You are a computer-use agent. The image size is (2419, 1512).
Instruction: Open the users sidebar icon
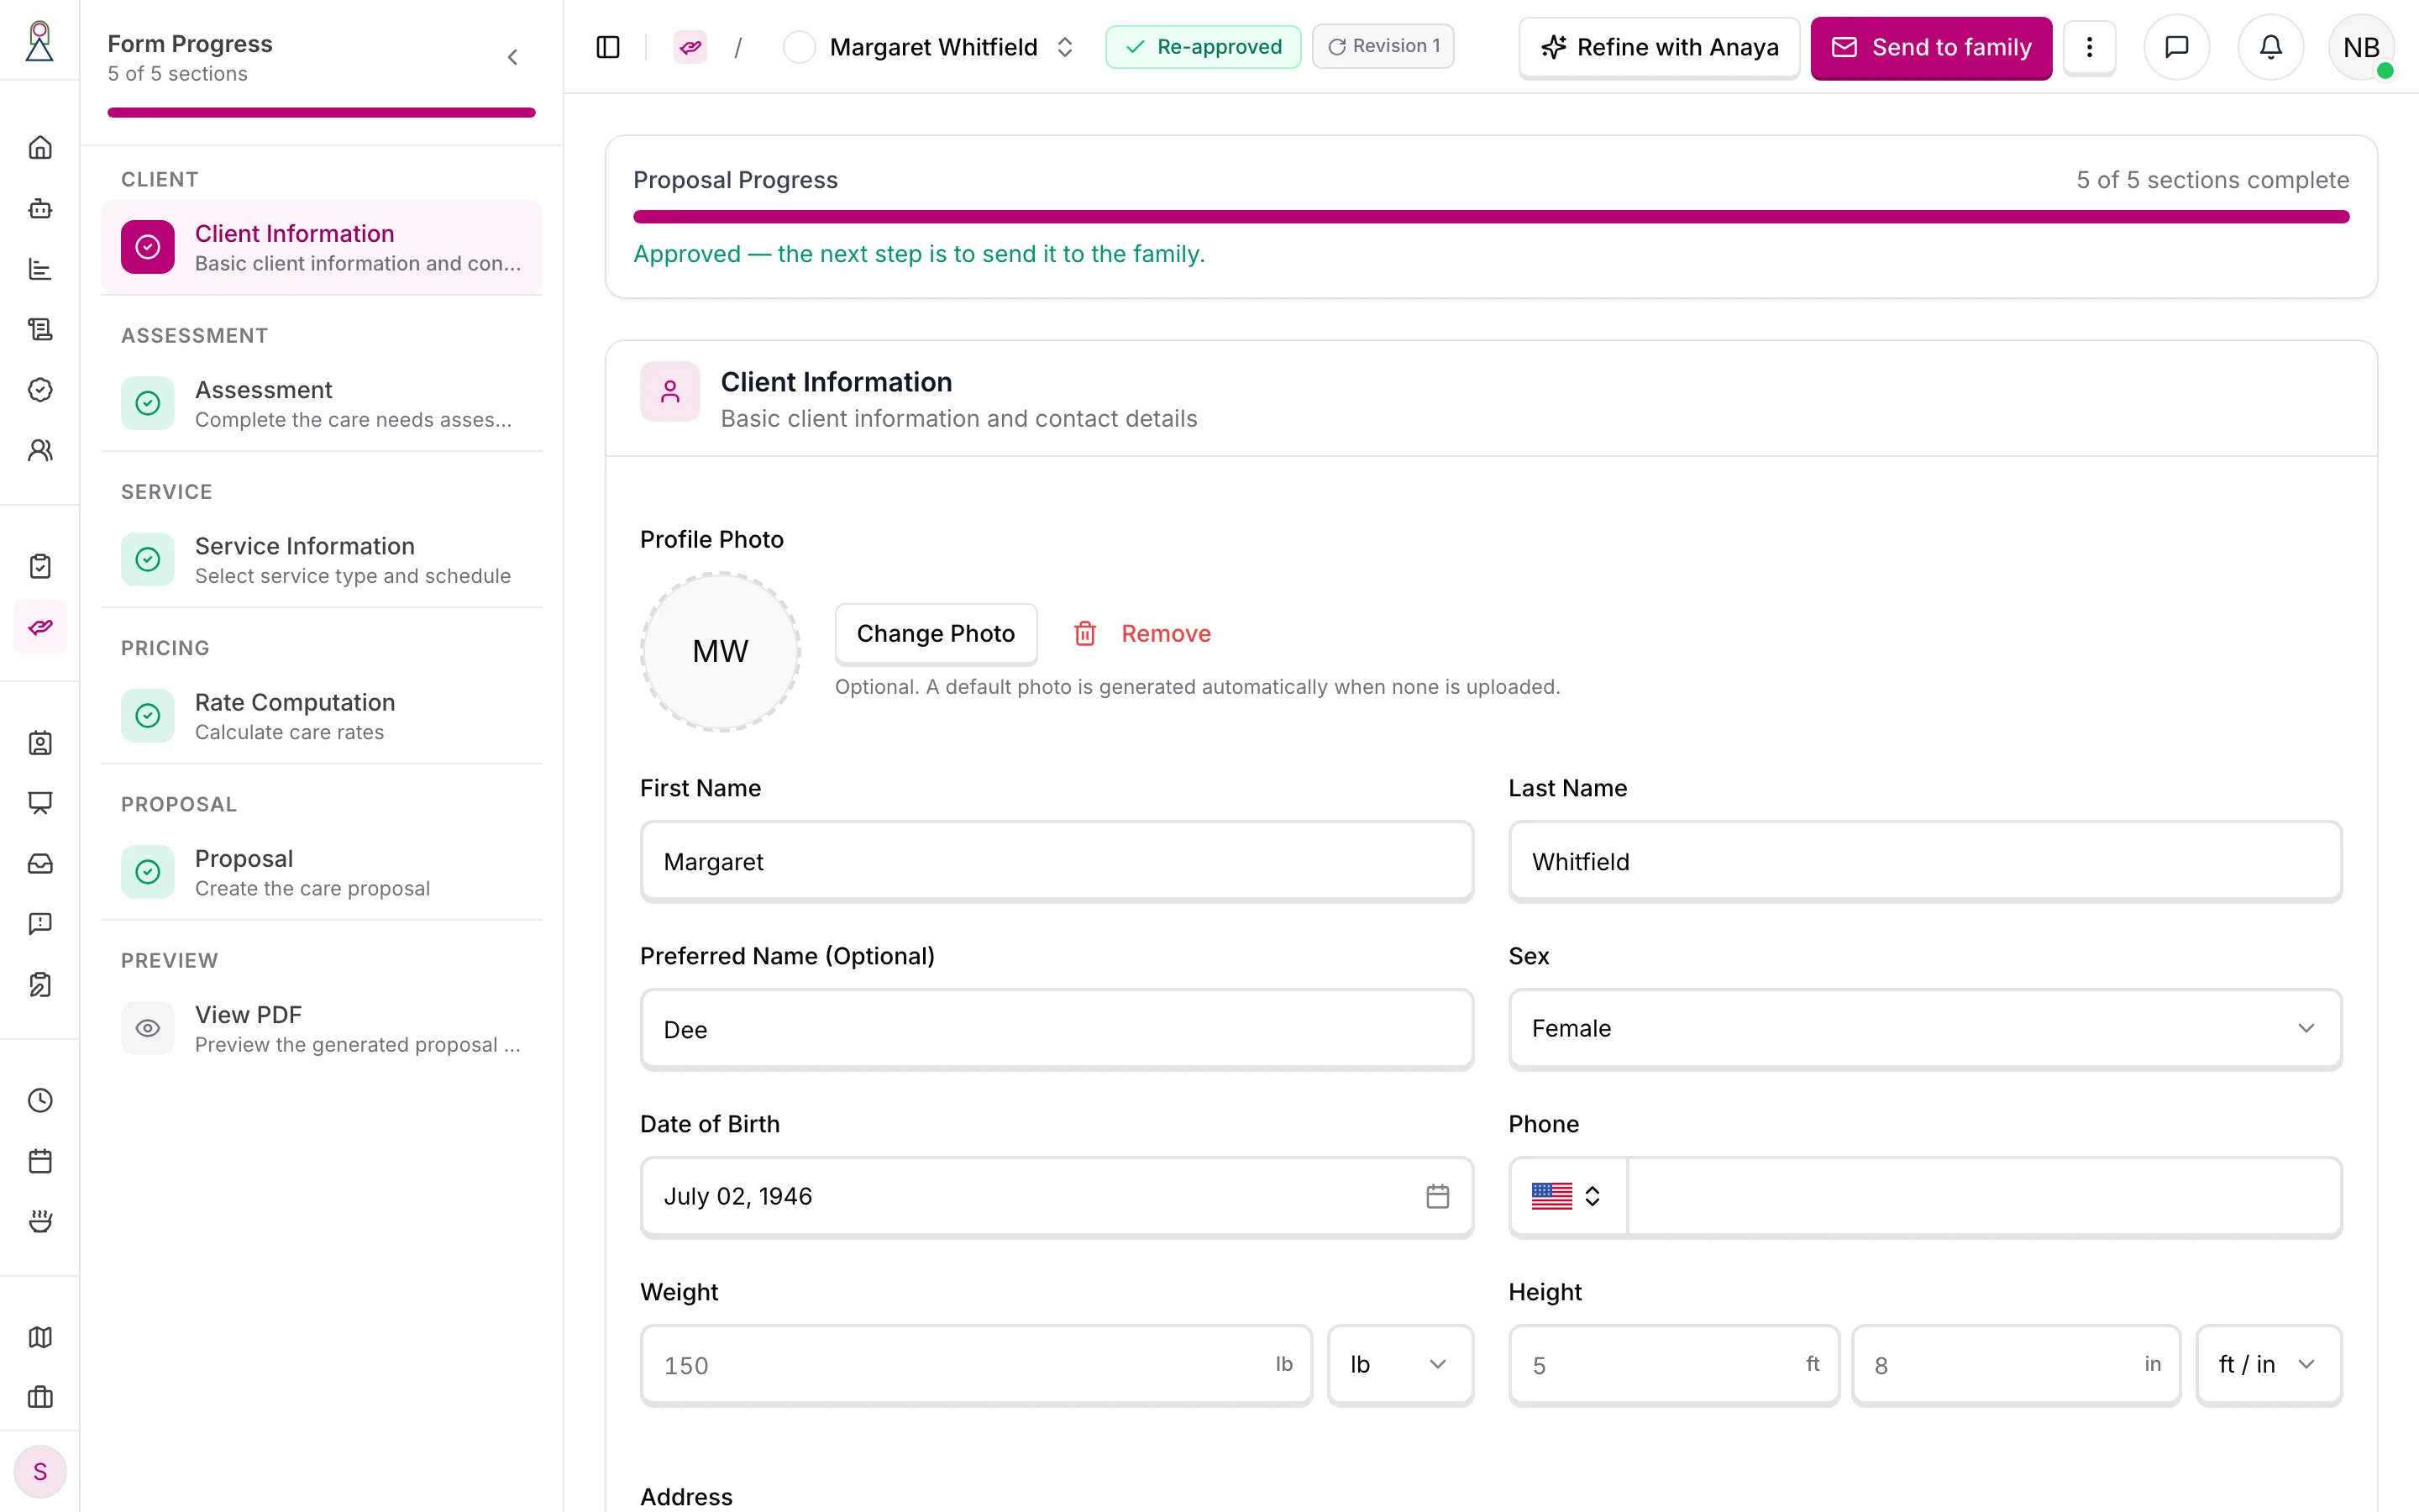[40, 450]
